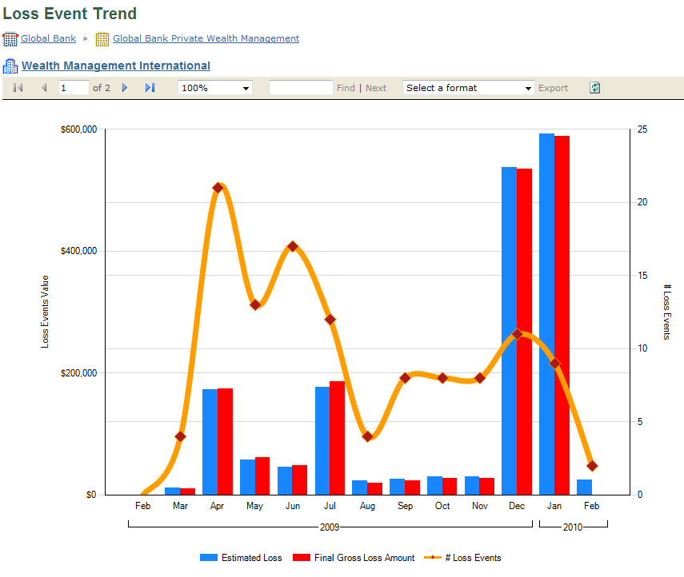This screenshot has height=577, width=684.
Task: Open the 100% zoom dropdown
Action: (215, 88)
